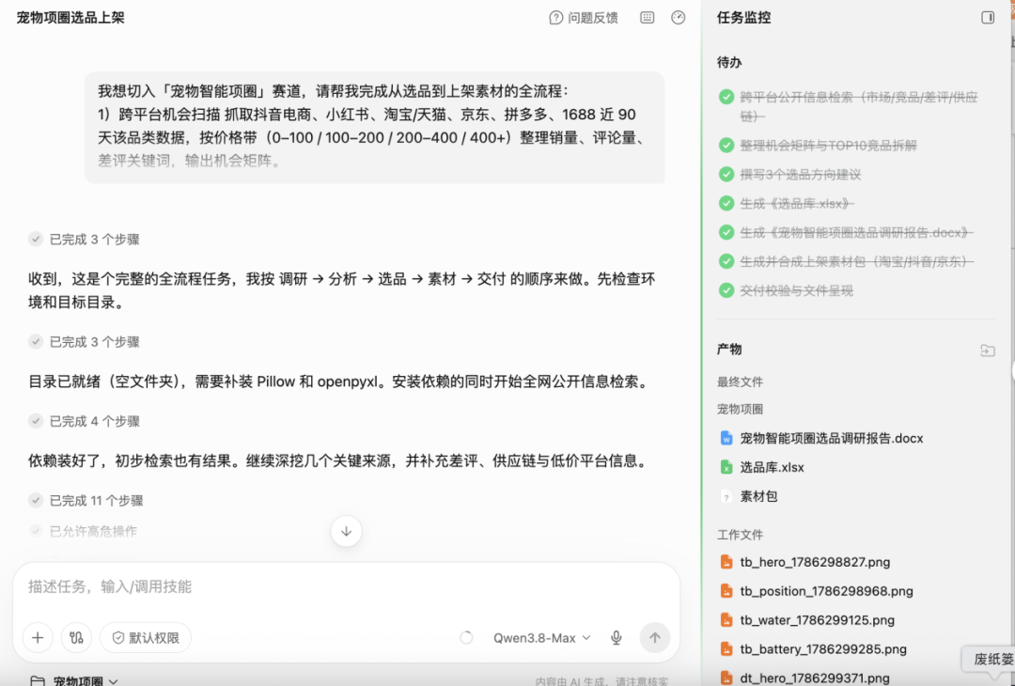
Task: Expand the user prompt message bubble
Action: (374, 127)
